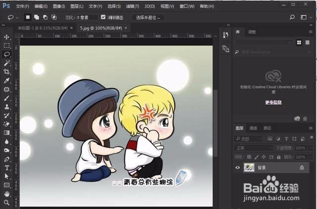Viewport: 317px width, 209px height.
Task: Open Library panel options menu
Action: (311, 32)
